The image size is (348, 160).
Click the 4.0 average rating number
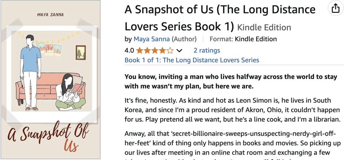[x=129, y=51]
